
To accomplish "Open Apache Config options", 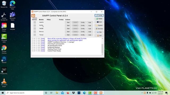I will tap(83, 22).
